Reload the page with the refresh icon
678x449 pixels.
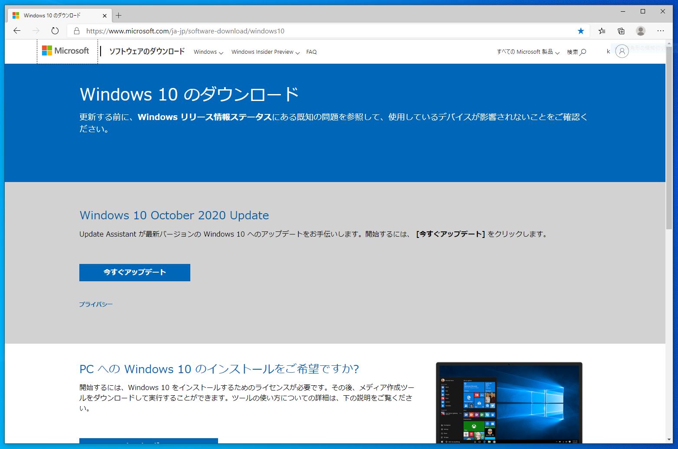[x=55, y=31]
